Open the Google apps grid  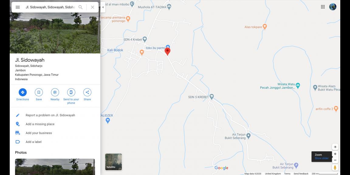[x=323, y=7]
